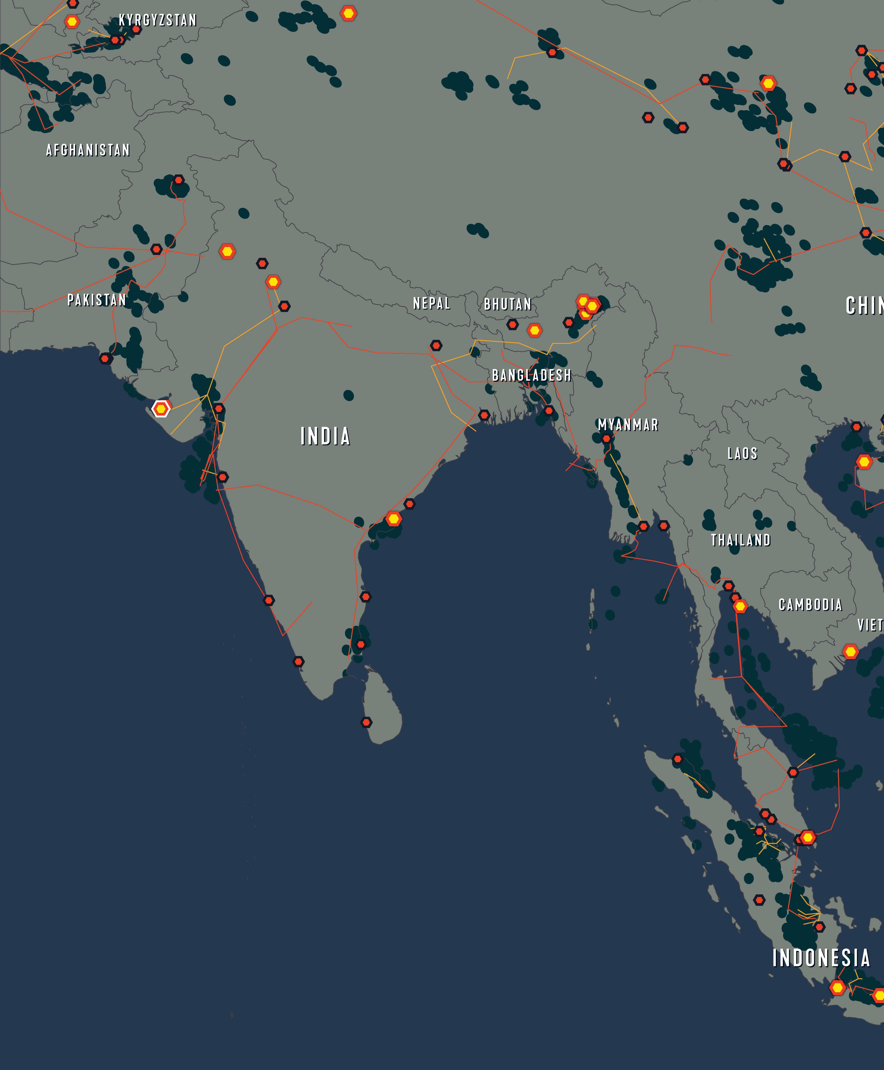Screen dimensions: 884x1070
Task: Click the INDIA country label
Action: click(x=326, y=436)
